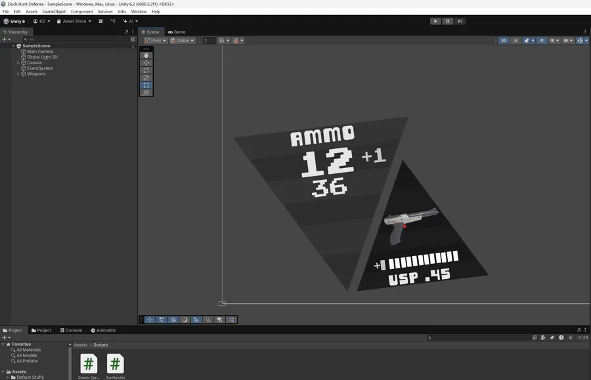The width and height of the screenshot is (591, 380).
Task: Open the File menu
Action: (x=6, y=12)
